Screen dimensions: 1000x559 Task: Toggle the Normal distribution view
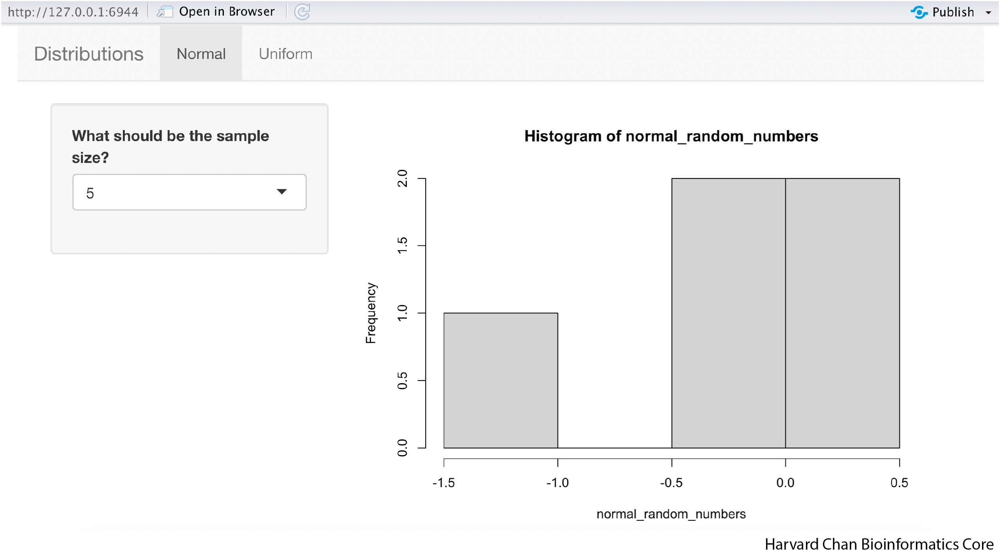click(x=201, y=54)
